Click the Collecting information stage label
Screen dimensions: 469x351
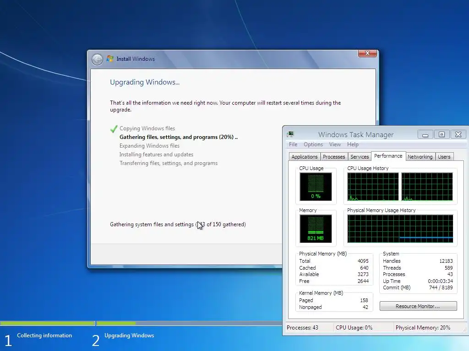pyautogui.click(x=44, y=335)
